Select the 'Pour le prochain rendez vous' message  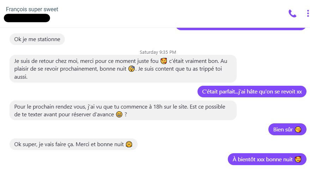(123, 110)
